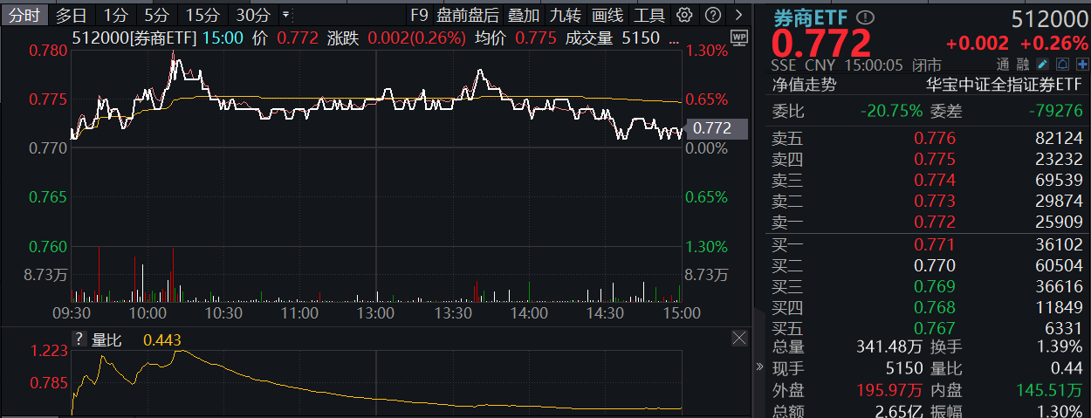Click the WP icon beside the chart header
This screenshot has width=1091, height=418.
click(x=738, y=38)
